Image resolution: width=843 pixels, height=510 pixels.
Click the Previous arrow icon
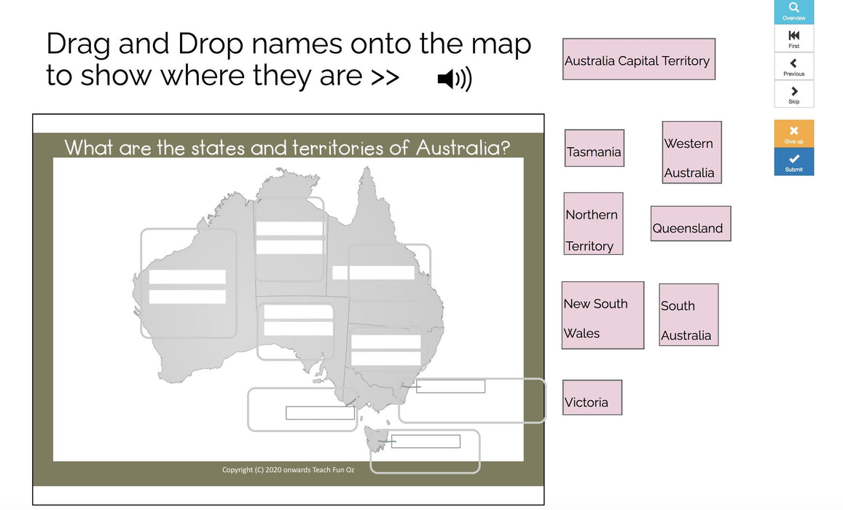coord(793,67)
